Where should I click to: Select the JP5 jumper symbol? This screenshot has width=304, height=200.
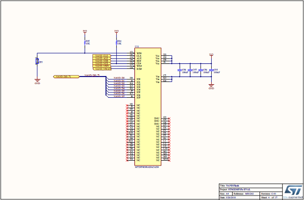pos(37,61)
